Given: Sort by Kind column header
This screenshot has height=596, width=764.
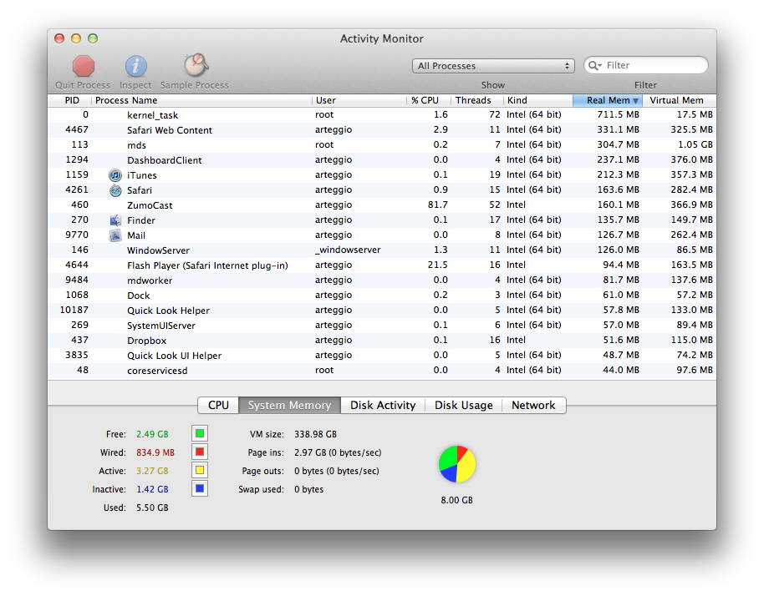Looking at the screenshot, I should coord(537,100).
